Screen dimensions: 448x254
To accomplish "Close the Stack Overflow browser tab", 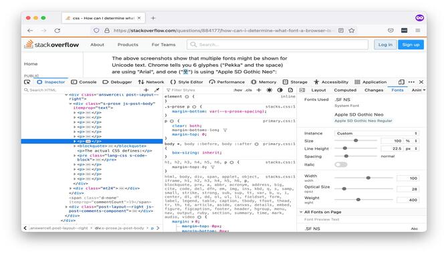I will tap(139, 18).
